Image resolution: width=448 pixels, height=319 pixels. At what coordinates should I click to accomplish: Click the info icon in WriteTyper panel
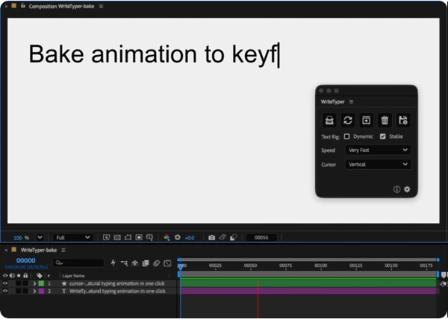(x=396, y=189)
